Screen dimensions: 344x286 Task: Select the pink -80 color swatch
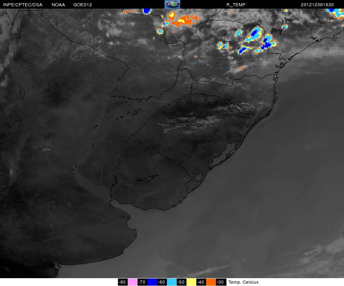(x=132, y=282)
